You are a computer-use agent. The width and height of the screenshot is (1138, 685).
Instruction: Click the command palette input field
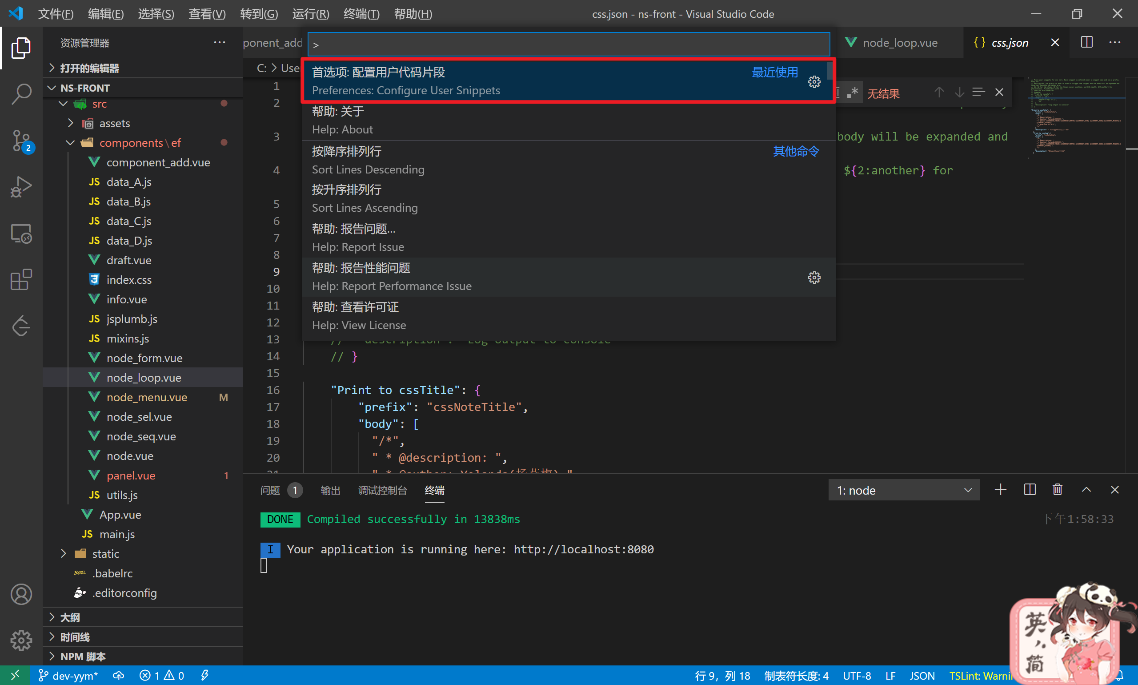click(568, 44)
